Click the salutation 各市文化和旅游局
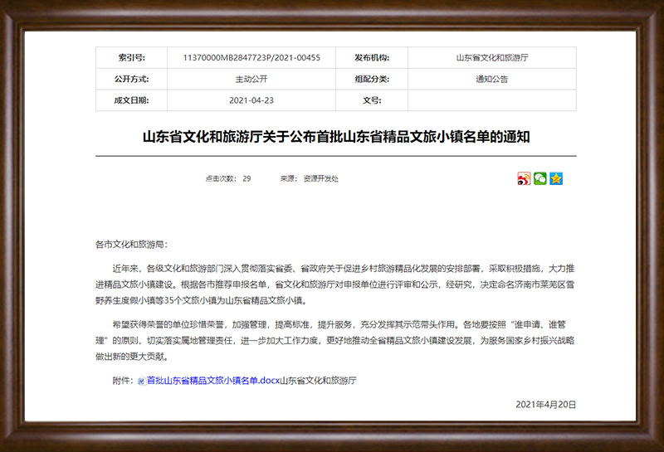This screenshot has height=452, width=664. [x=131, y=245]
